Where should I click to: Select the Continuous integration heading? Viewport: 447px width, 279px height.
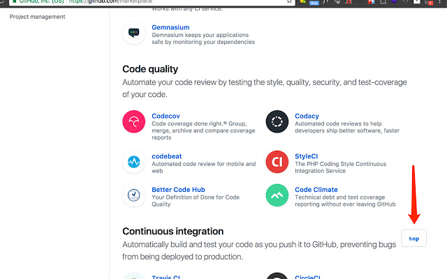pyautogui.click(x=173, y=231)
